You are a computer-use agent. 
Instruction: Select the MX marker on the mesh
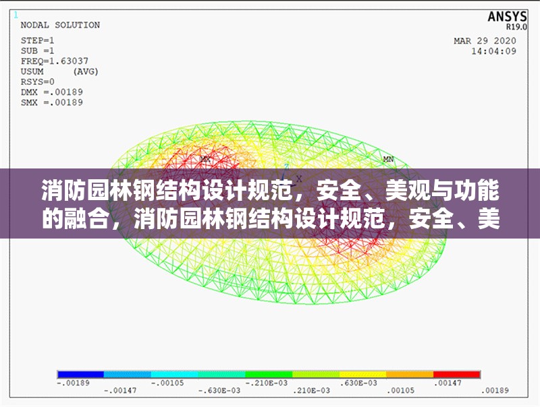pos(204,160)
